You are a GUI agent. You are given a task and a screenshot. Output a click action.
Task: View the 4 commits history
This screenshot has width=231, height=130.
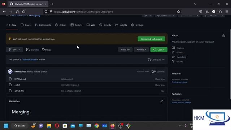(158, 71)
